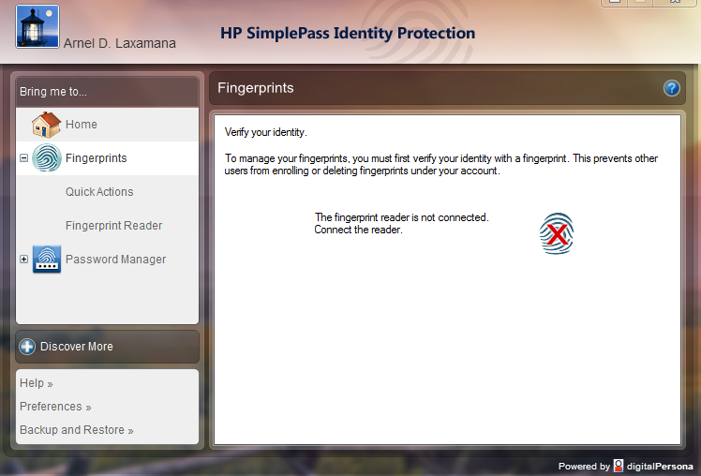The height and width of the screenshot is (476, 701).
Task: Click the 'Bring me to...' header
Action: [x=53, y=92]
